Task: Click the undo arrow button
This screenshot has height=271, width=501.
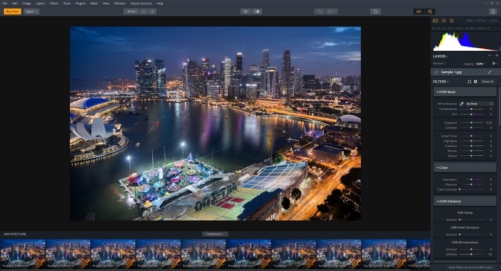Action: click(x=319, y=11)
